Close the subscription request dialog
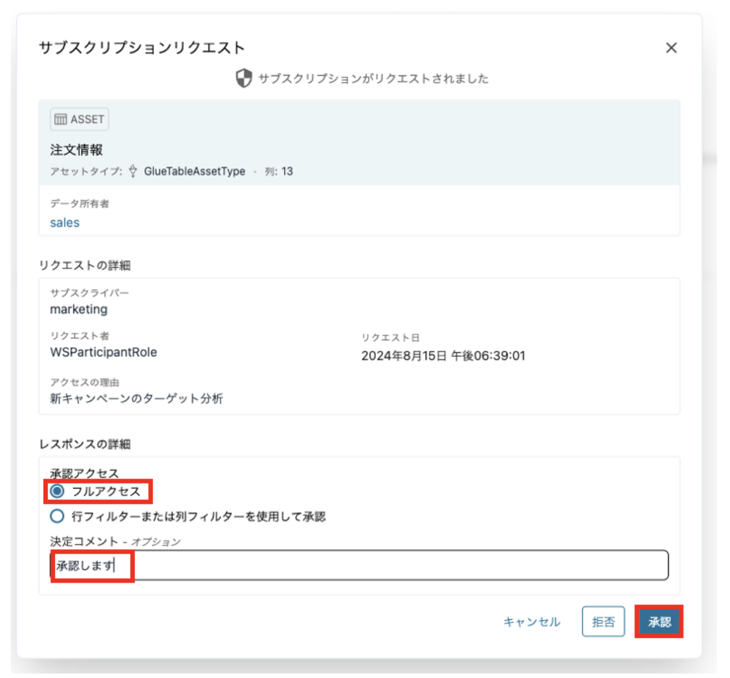This screenshot has height=678, width=730. (671, 48)
